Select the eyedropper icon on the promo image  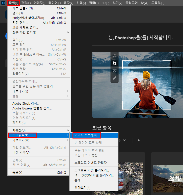click(x=114, y=78)
